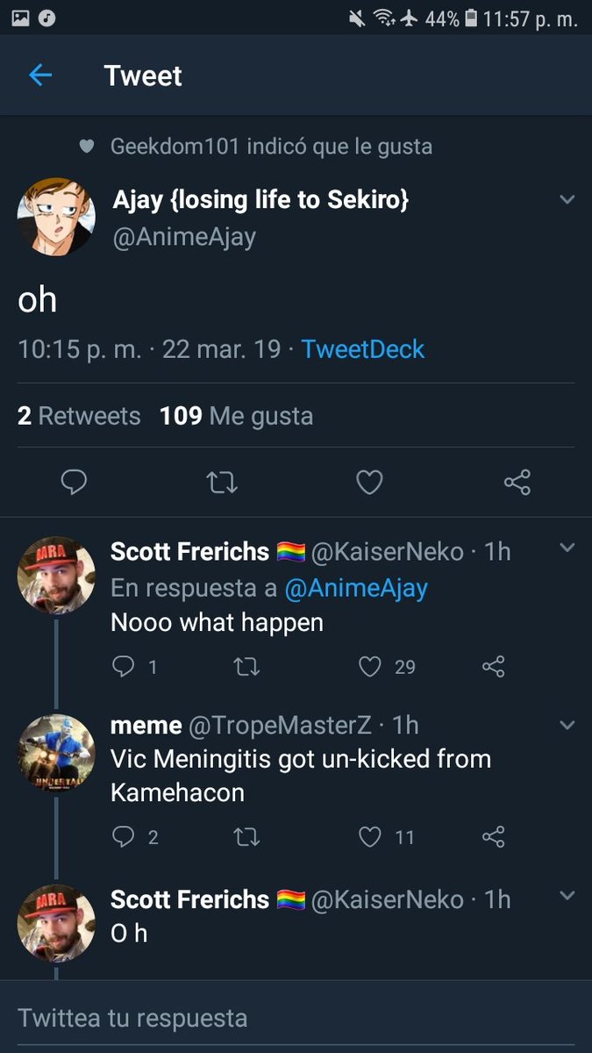The image size is (592, 1053).
Task: Tap the back arrow beside Tweet
Action: (x=40, y=75)
